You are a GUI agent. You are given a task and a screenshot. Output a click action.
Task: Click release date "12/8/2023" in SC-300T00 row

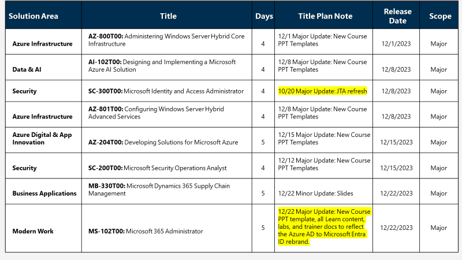click(396, 91)
